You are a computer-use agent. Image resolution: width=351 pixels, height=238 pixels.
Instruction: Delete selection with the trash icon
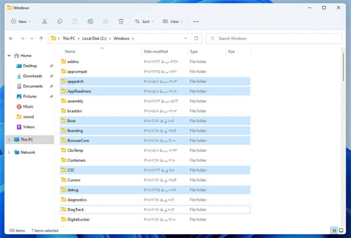tap(121, 21)
